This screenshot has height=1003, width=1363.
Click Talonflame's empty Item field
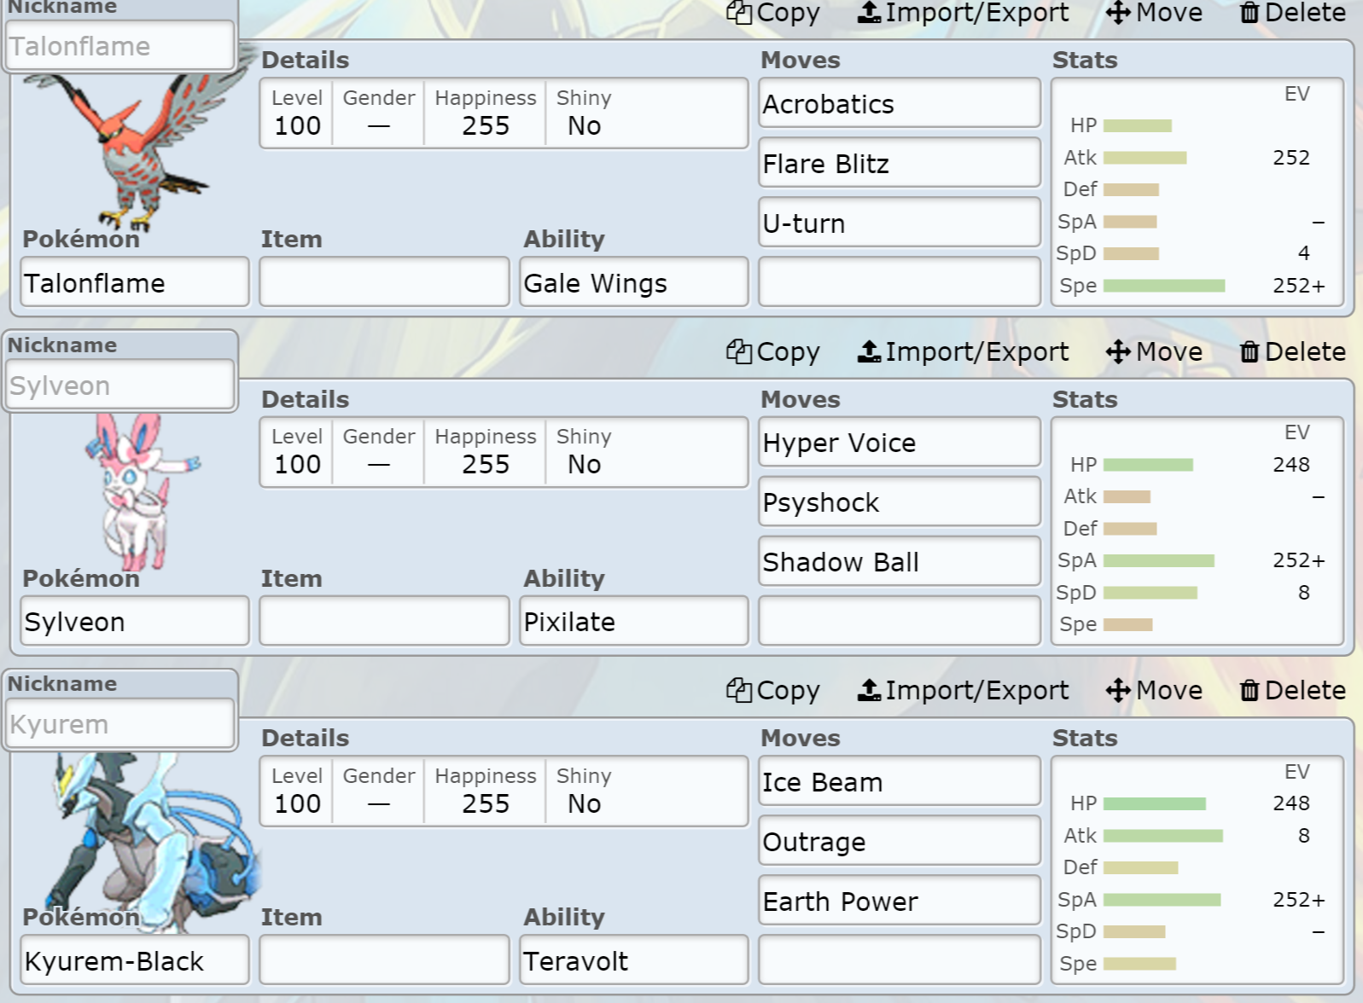(x=384, y=282)
